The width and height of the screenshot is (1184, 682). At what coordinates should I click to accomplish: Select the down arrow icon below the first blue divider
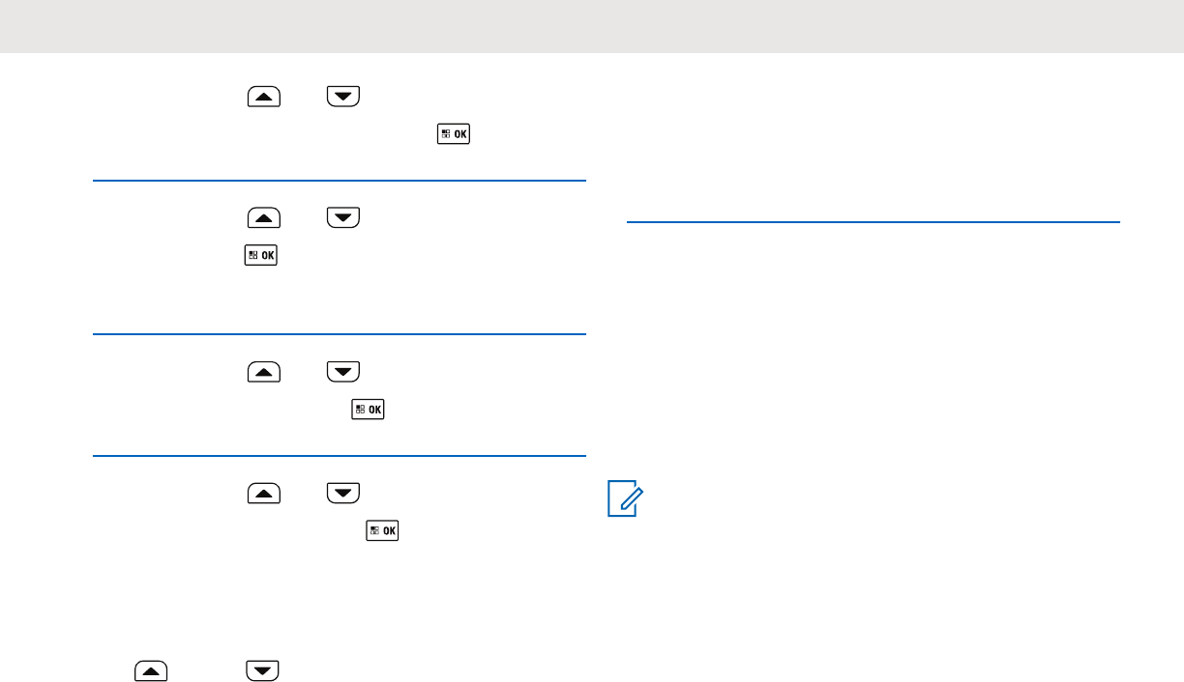[x=343, y=218]
